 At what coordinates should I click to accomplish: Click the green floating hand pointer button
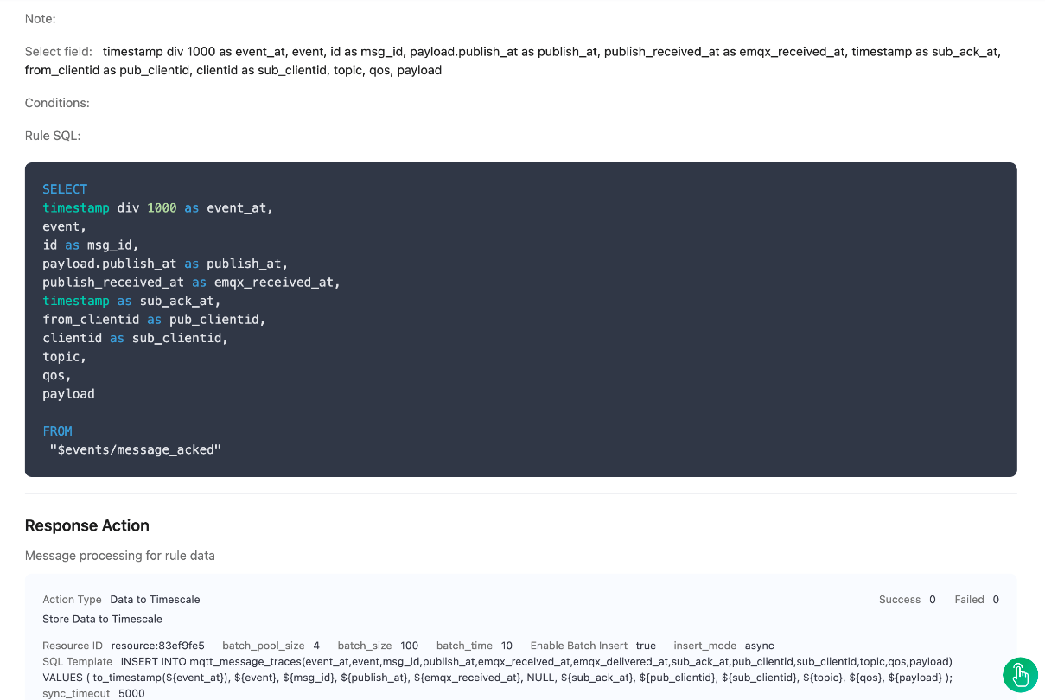(1020, 674)
